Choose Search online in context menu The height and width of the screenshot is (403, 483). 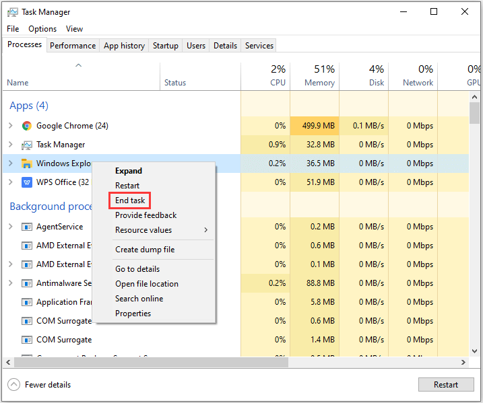point(154,299)
